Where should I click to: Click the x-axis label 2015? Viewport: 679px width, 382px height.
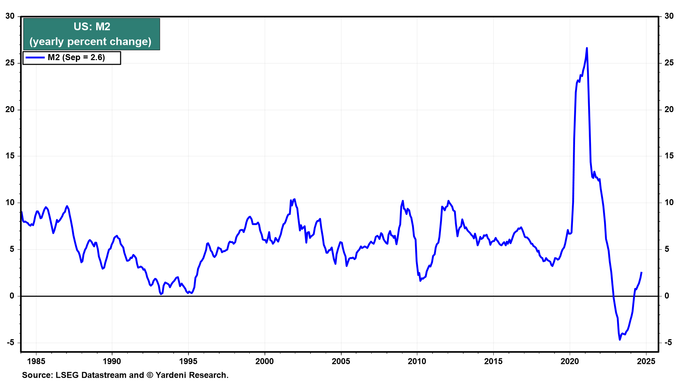(x=493, y=361)
